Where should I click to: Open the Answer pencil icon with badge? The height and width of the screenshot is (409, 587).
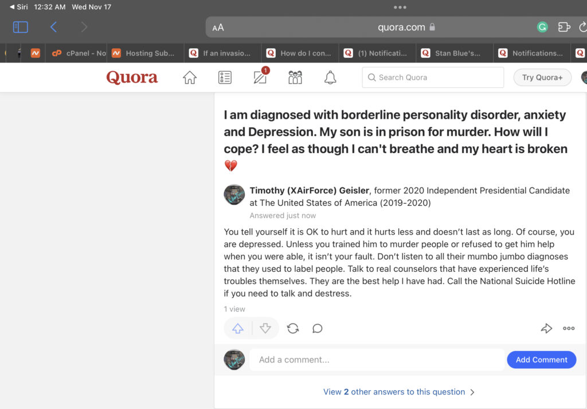click(260, 76)
